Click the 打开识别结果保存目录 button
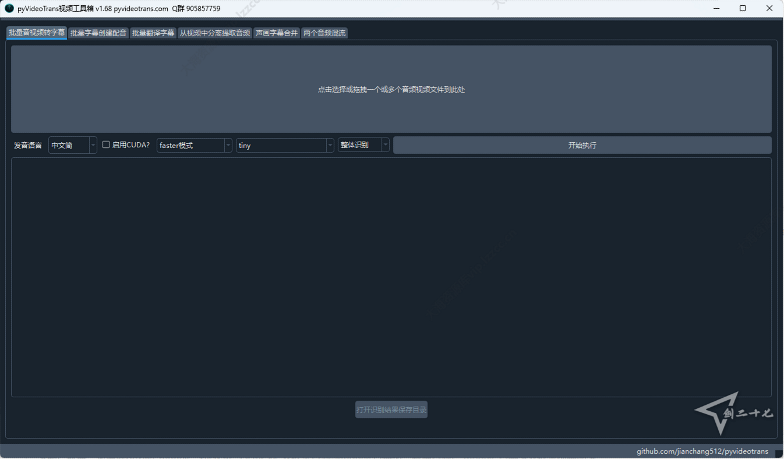 point(391,409)
